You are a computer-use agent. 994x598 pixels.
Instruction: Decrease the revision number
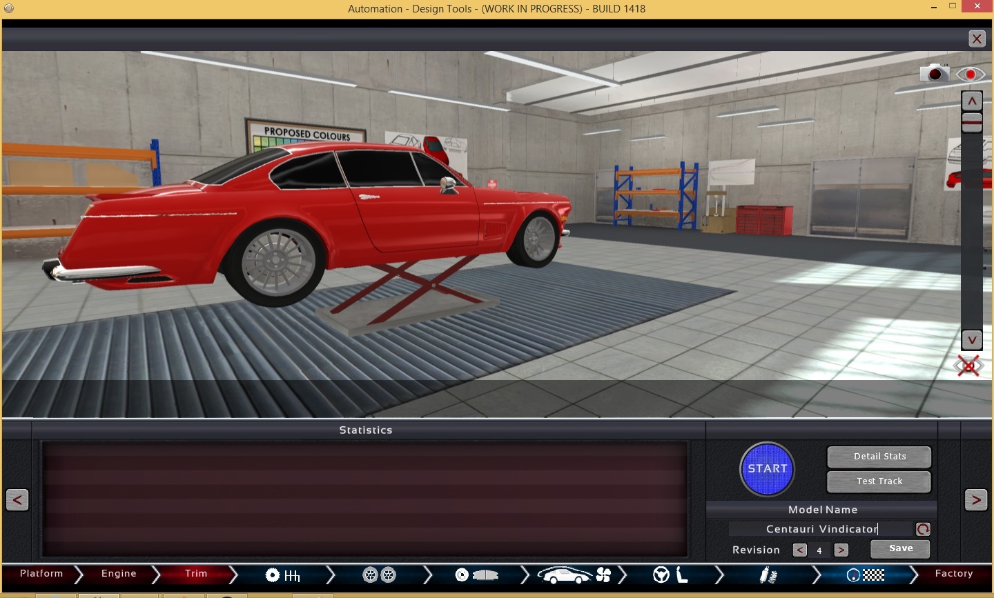pos(799,550)
